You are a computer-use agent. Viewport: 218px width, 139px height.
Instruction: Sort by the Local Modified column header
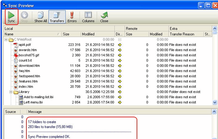[98, 34]
